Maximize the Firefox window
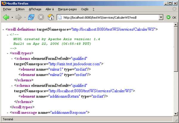Image resolution: width=179 pixels, height=123 pixels. pyautogui.click(x=170, y=3)
